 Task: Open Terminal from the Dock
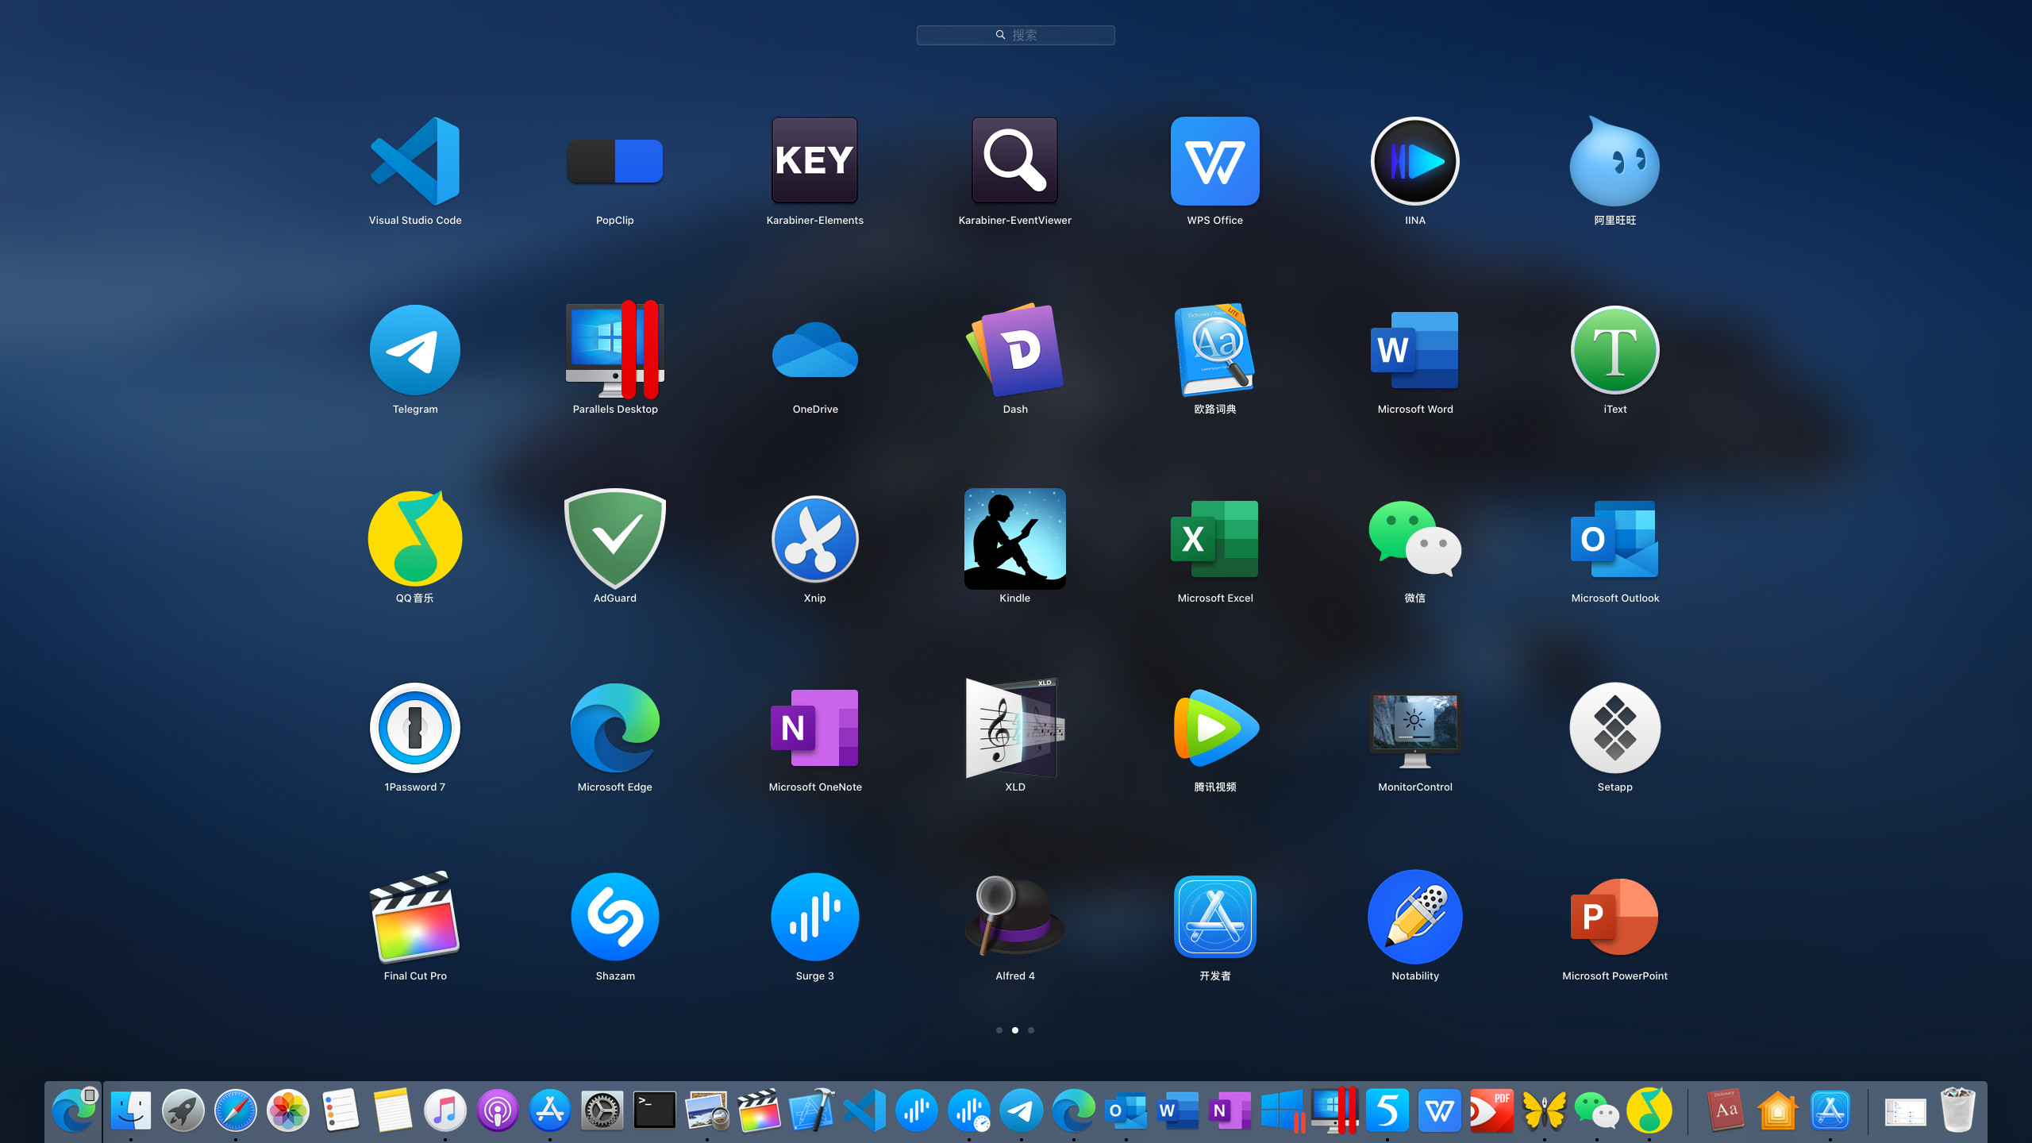[x=655, y=1110]
